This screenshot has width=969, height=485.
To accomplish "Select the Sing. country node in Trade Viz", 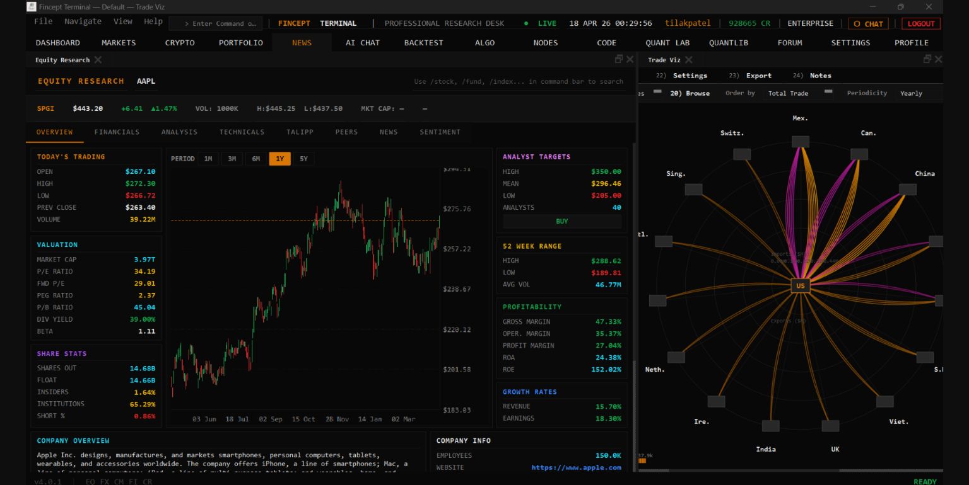I will tap(693, 190).
